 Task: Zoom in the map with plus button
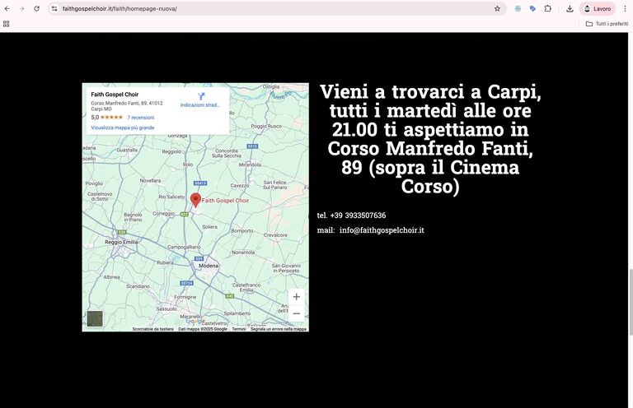296,297
